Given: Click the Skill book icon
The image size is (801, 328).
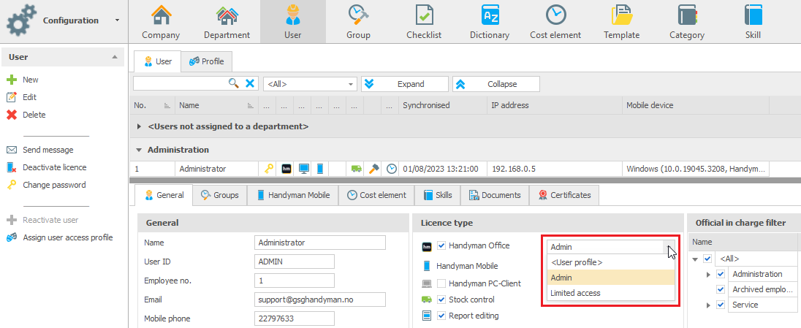Looking at the screenshot, I should 753,15.
